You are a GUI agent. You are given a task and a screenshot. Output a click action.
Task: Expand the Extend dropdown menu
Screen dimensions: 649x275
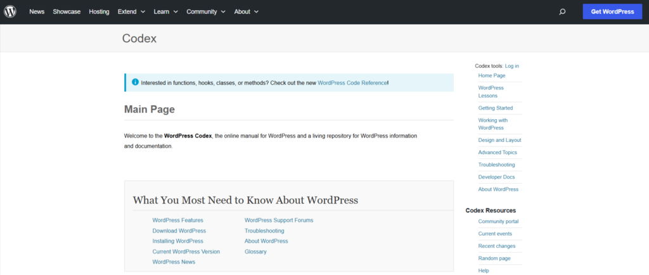click(x=131, y=11)
